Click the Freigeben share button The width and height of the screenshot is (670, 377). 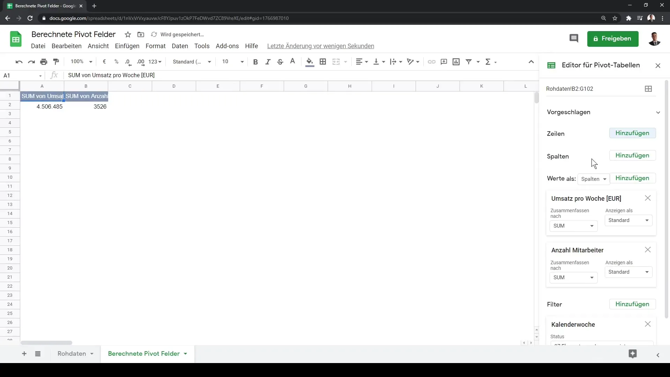click(x=613, y=39)
